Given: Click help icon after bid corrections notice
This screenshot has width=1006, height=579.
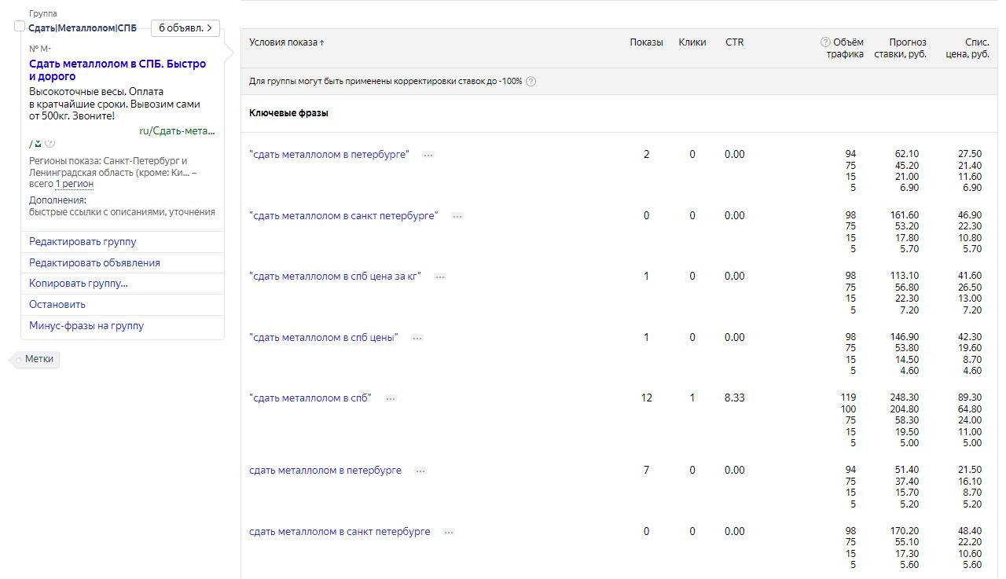Looking at the screenshot, I should click(x=531, y=82).
